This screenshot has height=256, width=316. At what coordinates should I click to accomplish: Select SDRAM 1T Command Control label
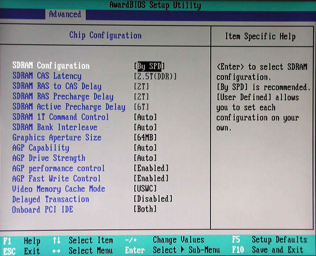[x=61, y=117]
